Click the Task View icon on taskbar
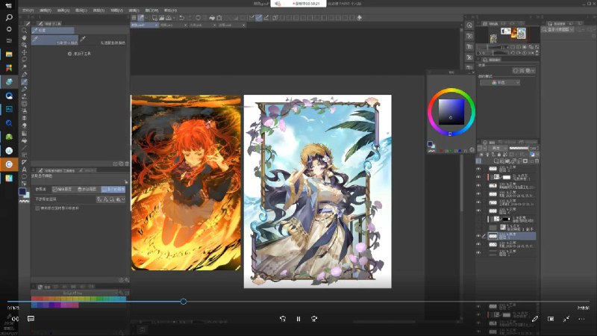Image resolution: width=597 pixels, height=336 pixels. point(9,41)
